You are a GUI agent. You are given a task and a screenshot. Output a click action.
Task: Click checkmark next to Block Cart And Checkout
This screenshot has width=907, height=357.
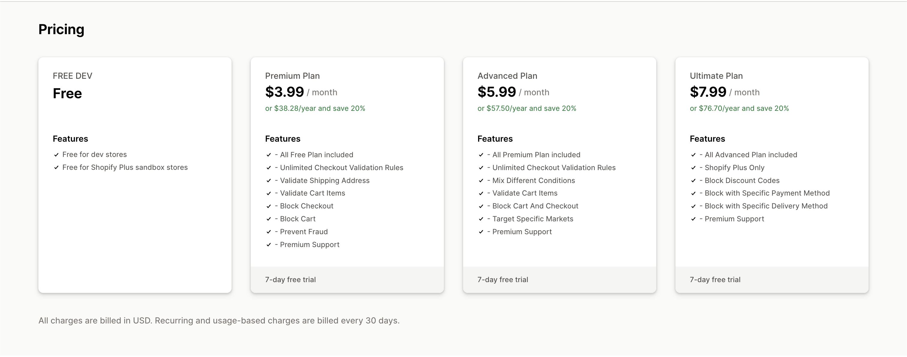click(481, 206)
